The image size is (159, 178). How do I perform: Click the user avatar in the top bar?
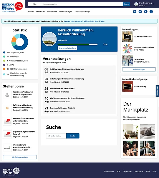tap(136, 4)
